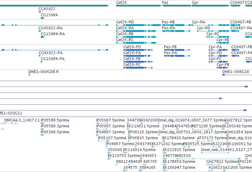Screen dimensions: 252x172
Task: Select EK178430.5prime EST
Action: [178, 138]
